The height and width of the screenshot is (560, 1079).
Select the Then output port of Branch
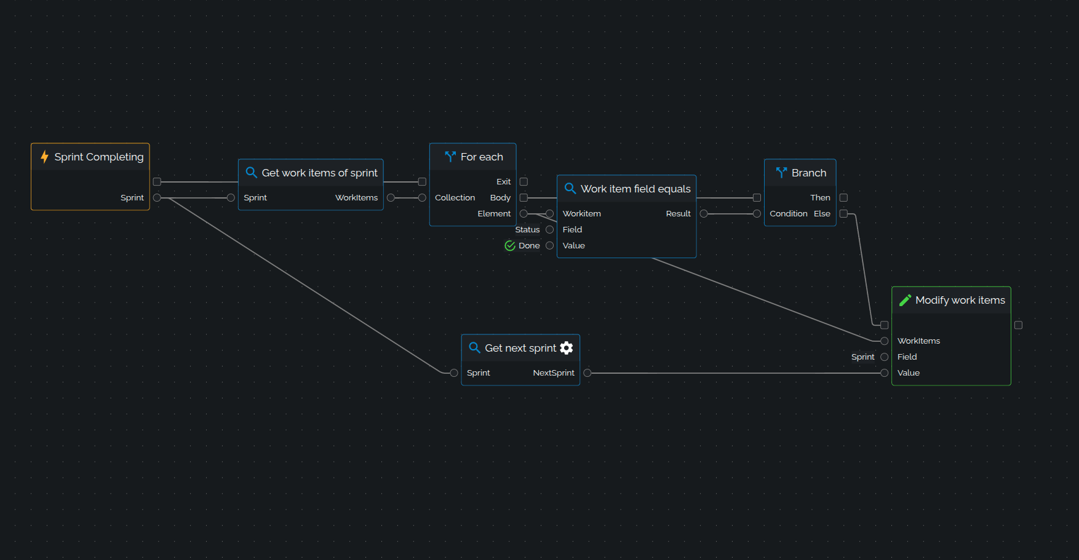(x=843, y=198)
